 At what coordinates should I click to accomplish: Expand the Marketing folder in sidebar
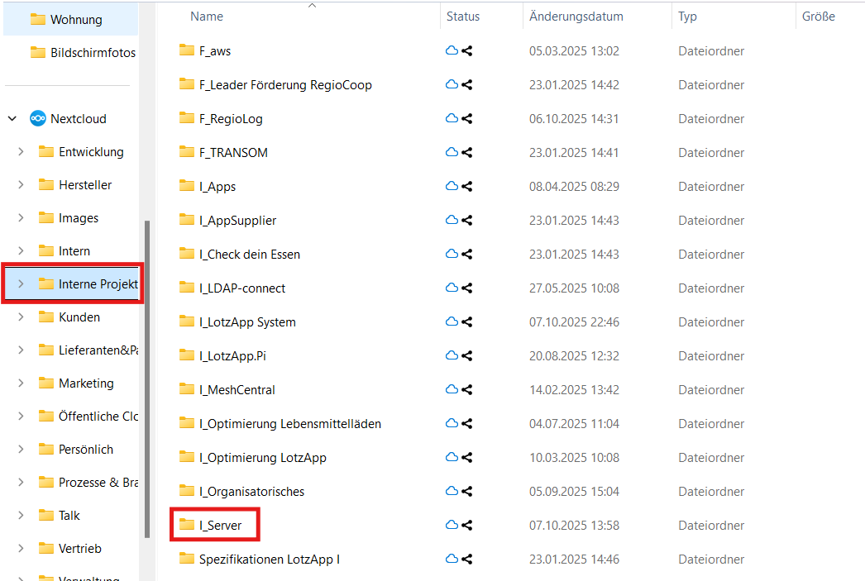point(21,383)
